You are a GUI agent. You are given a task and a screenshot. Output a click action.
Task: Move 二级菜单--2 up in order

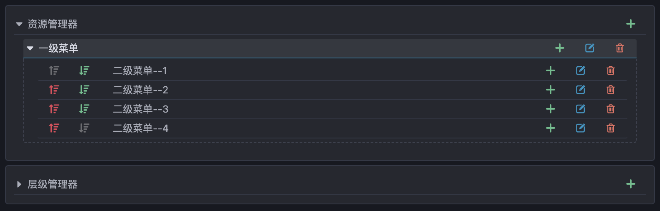(54, 90)
